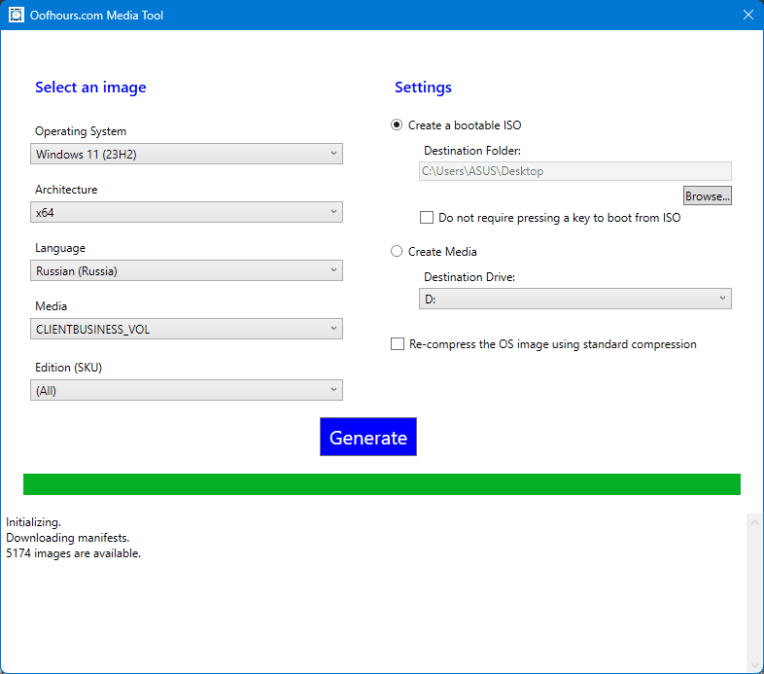Click the log scrollbar down arrow
The image size is (764, 674).
[x=754, y=664]
